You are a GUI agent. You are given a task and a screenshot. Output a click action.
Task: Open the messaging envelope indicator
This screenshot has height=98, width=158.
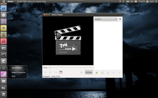click(x=136, y=2)
